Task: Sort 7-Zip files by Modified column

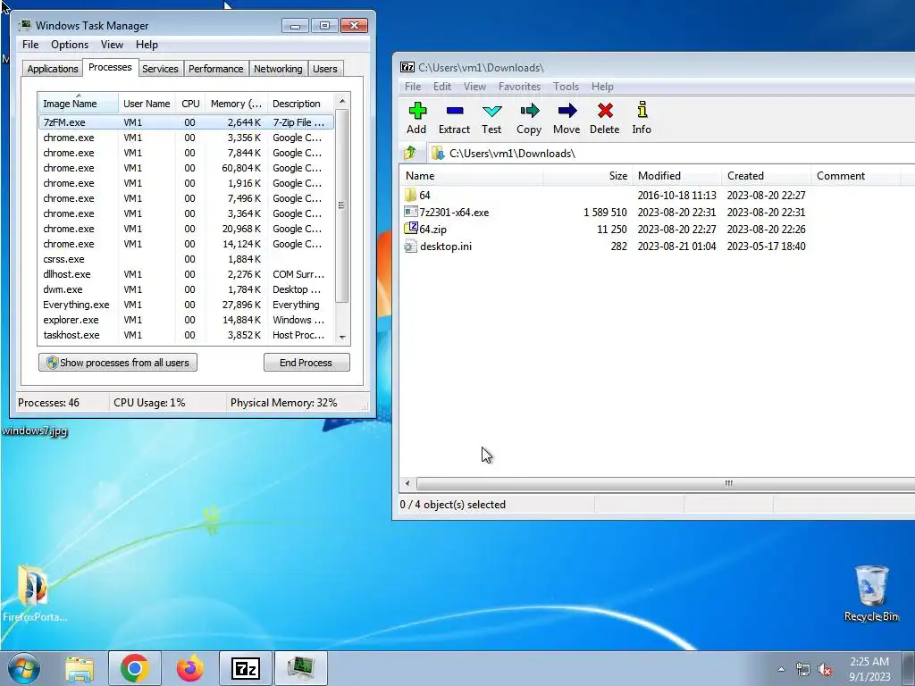Action: pyautogui.click(x=677, y=176)
